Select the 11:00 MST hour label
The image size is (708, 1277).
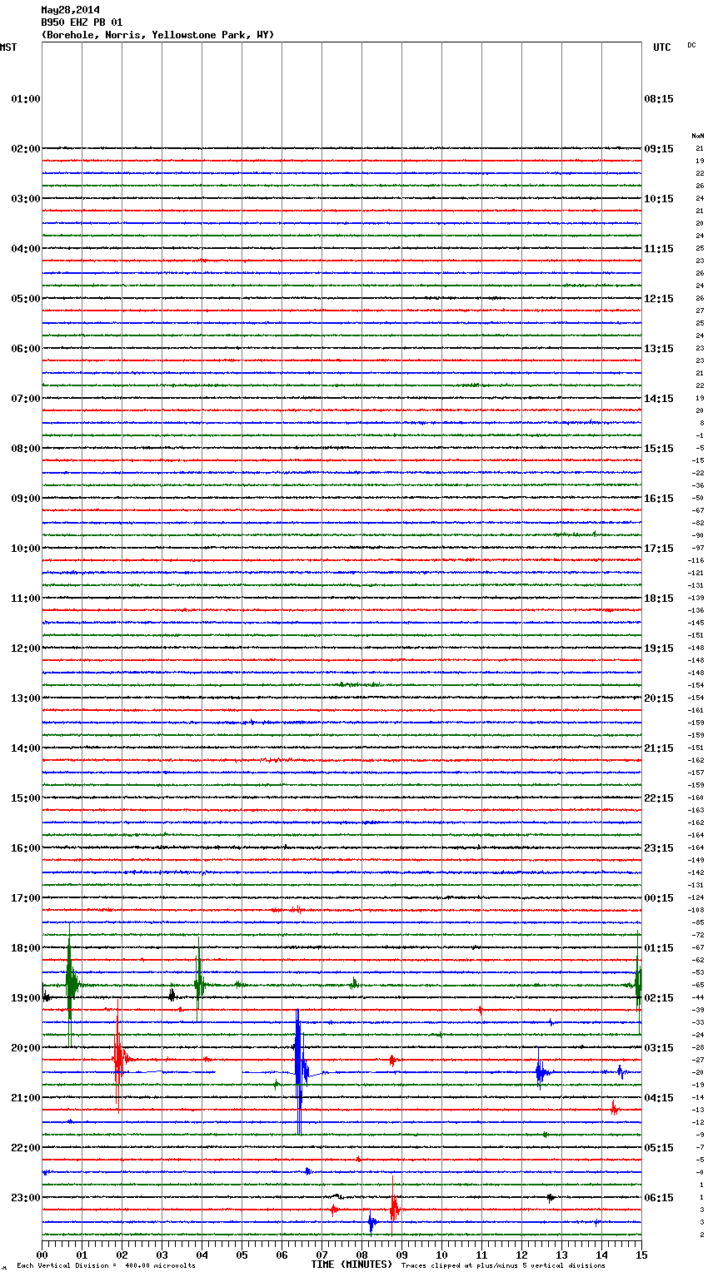pos(26,599)
